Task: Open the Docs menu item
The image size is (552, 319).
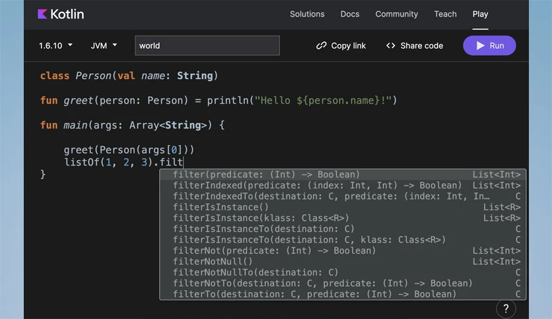Action: 349,14
